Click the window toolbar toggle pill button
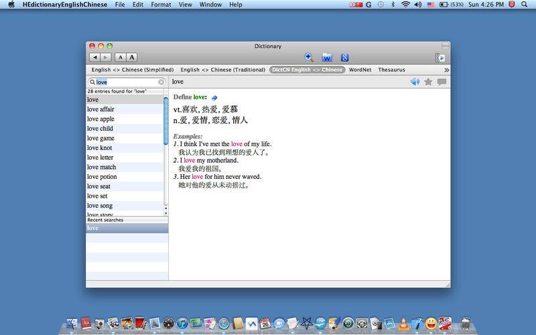The width and height of the screenshot is (536, 335). point(445,46)
